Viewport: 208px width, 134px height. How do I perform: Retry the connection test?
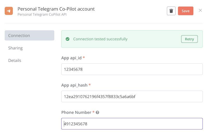[189, 39]
